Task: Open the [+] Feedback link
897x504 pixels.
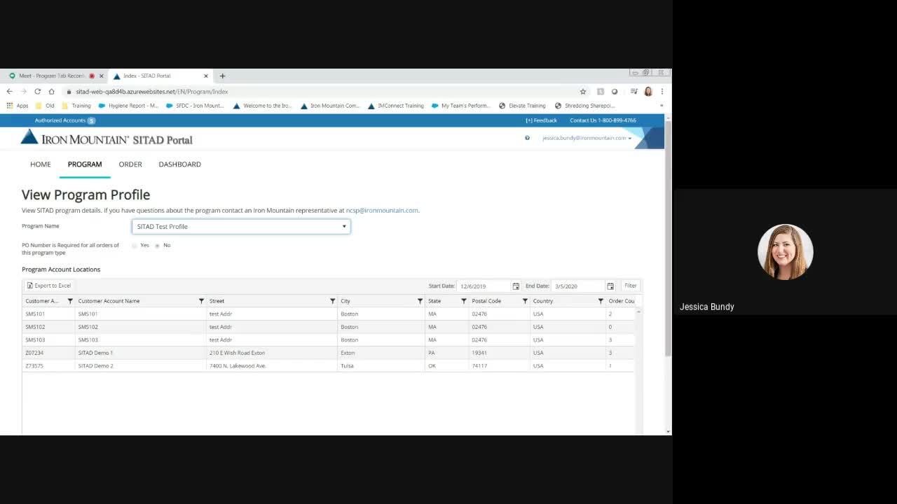Action: coord(541,120)
